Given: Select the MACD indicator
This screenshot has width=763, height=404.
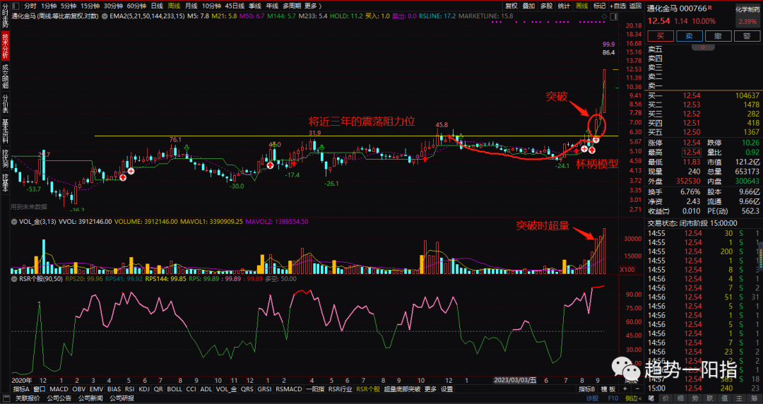Looking at the screenshot, I should (59, 389).
